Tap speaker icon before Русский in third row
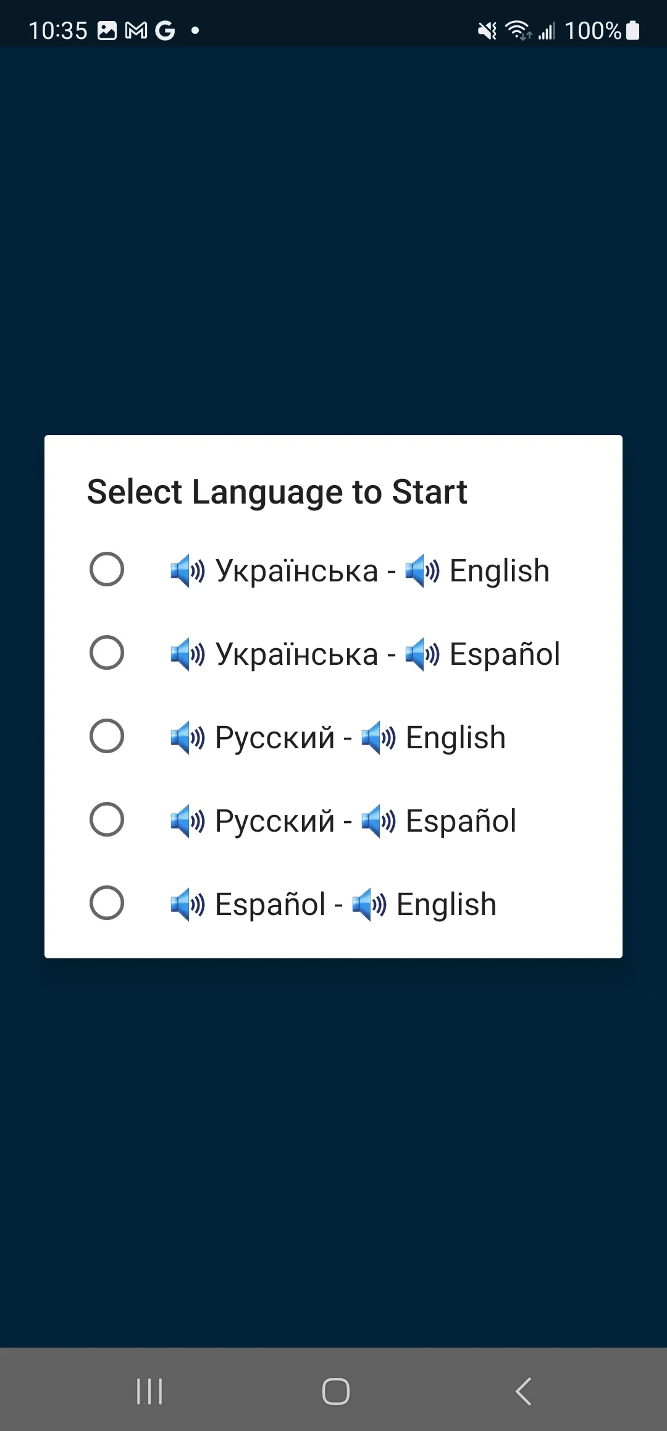Screen dimensions: 667x1431 coord(188,738)
